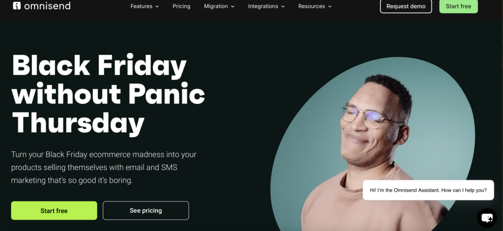Expand the chevron beside Migration

232,6
